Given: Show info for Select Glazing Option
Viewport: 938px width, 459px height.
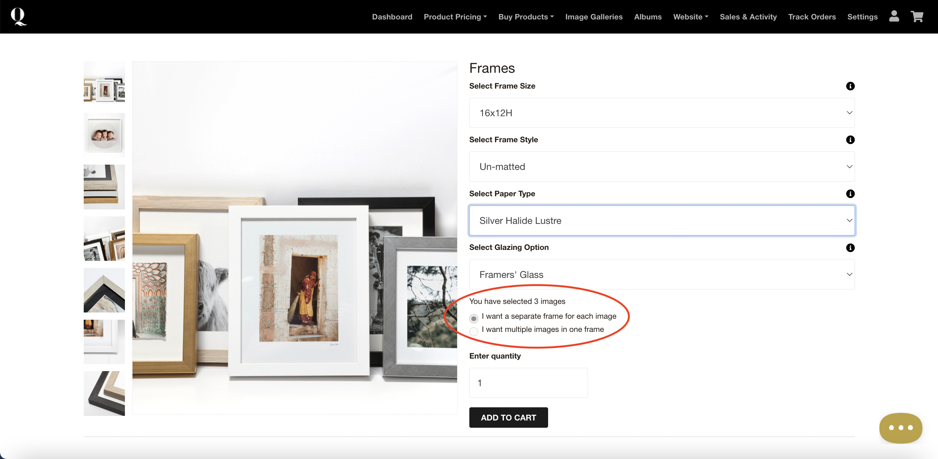Looking at the screenshot, I should point(850,248).
